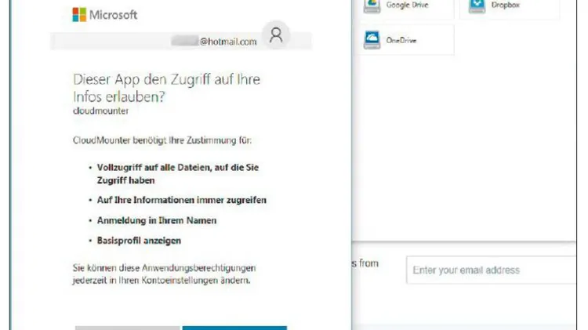588x330 pixels.
Task: Click 'Vollzugriff auf alle Dateien' permission
Action: 178,174
